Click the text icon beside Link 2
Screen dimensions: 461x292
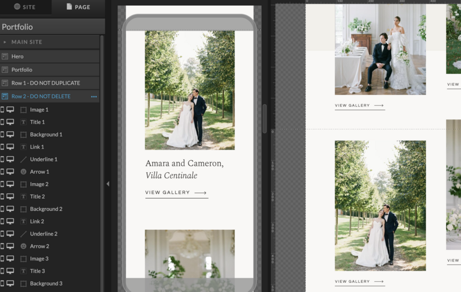pos(24,222)
